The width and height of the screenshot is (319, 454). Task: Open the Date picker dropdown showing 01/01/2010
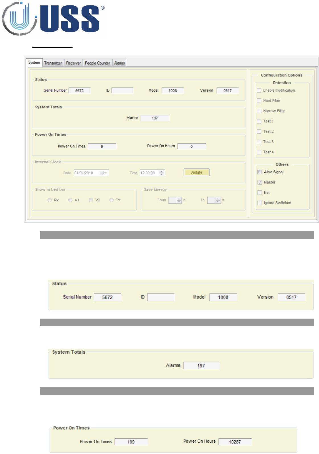tap(104, 173)
